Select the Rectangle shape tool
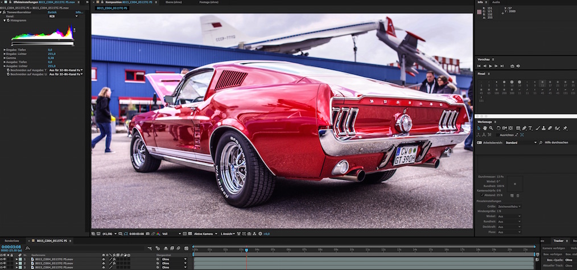This screenshot has height=270, width=577. click(x=518, y=128)
